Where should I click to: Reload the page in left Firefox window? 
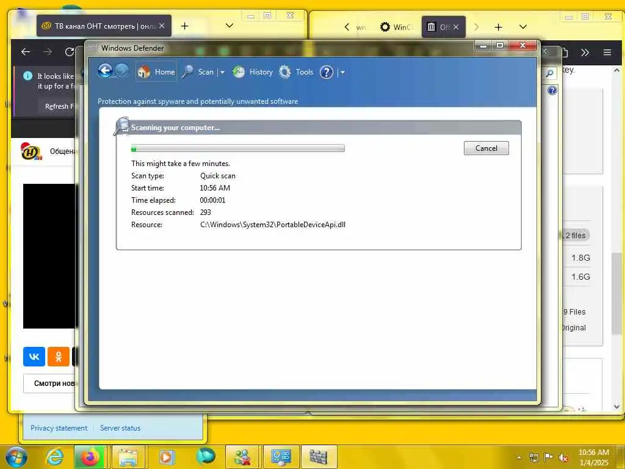70,52
